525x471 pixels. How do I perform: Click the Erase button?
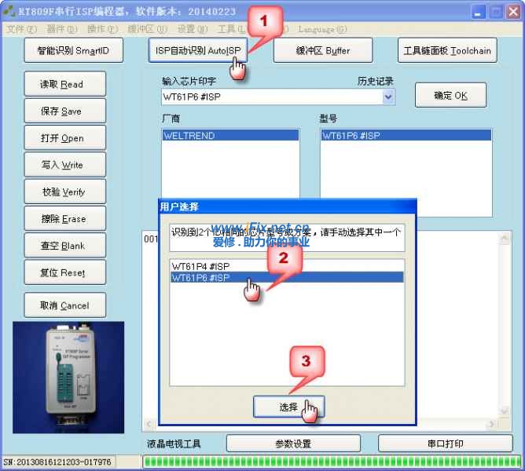click(62, 219)
